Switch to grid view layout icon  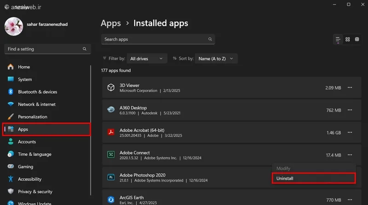[x=348, y=40]
